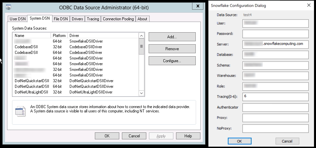This screenshot has height=148, width=316.
Task: Open the File DSN tab
Action: point(61,19)
